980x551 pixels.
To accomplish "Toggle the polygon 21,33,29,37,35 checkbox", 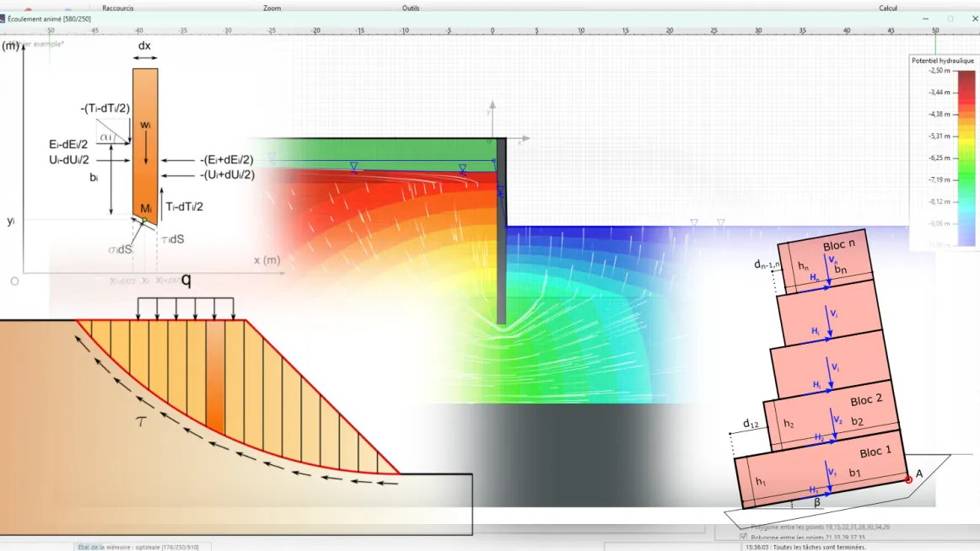I will (743, 537).
